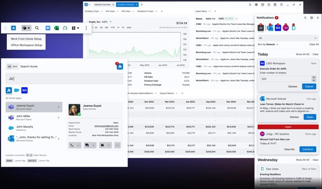The height and width of the screenshot is (189, 322).
Task: Click the Acme notification icon in search panel
Action: (x=120, y=66)
